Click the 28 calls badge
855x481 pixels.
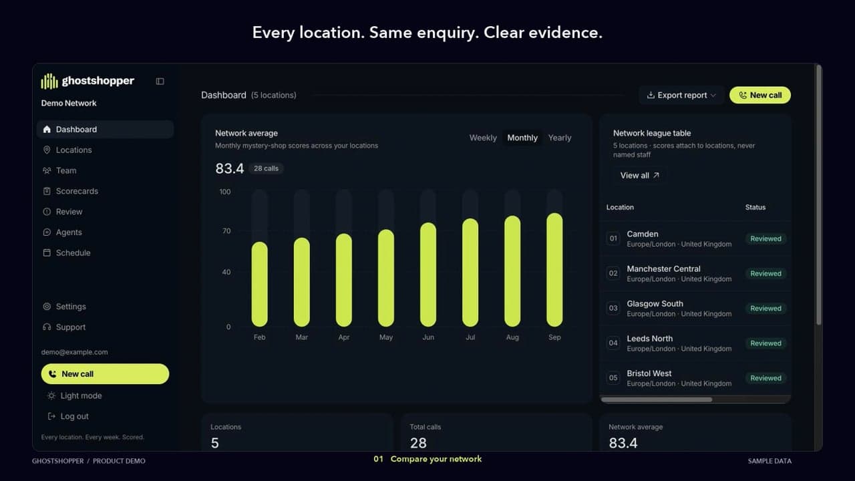click(x=266, y=168)
